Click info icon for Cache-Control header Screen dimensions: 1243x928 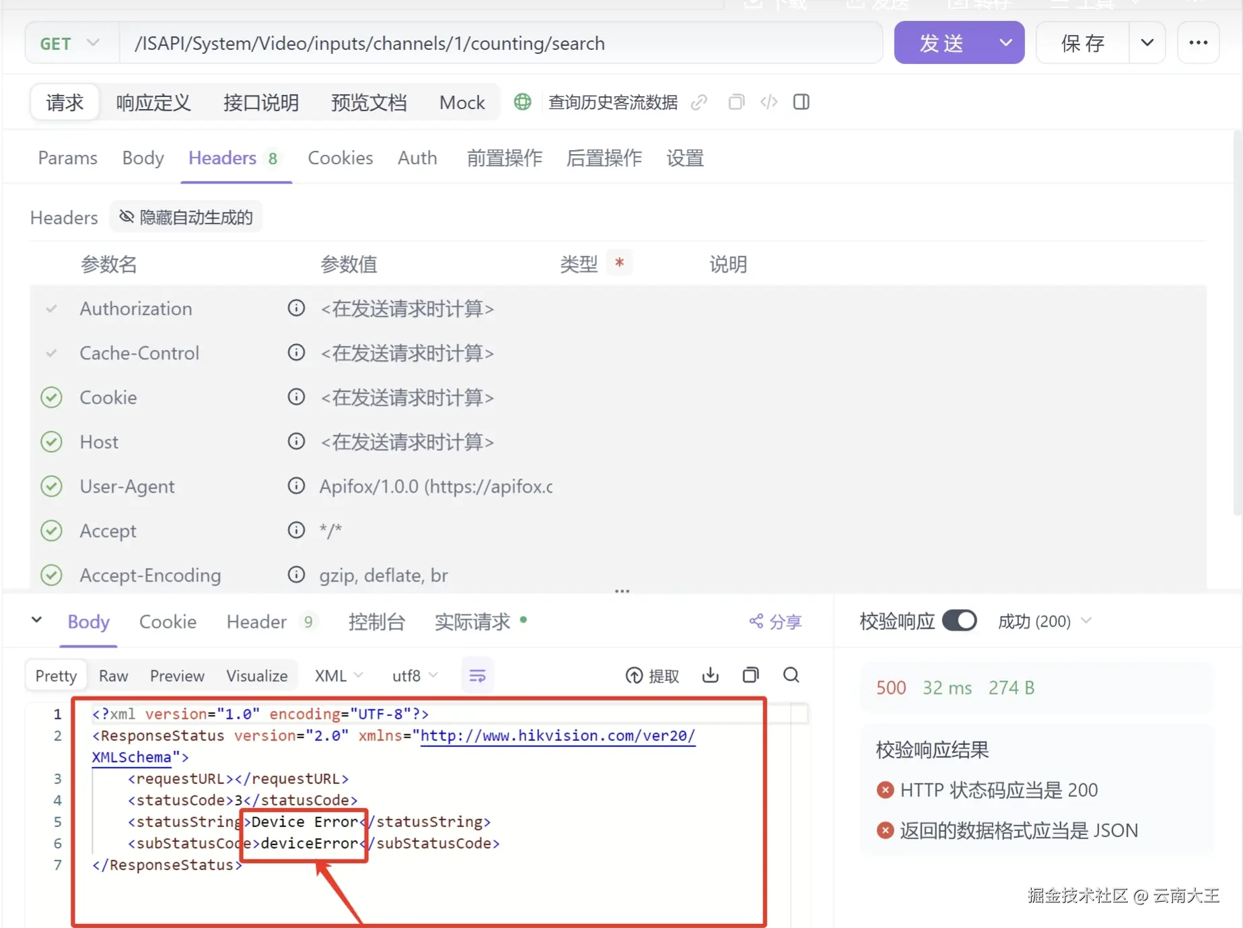296,353
